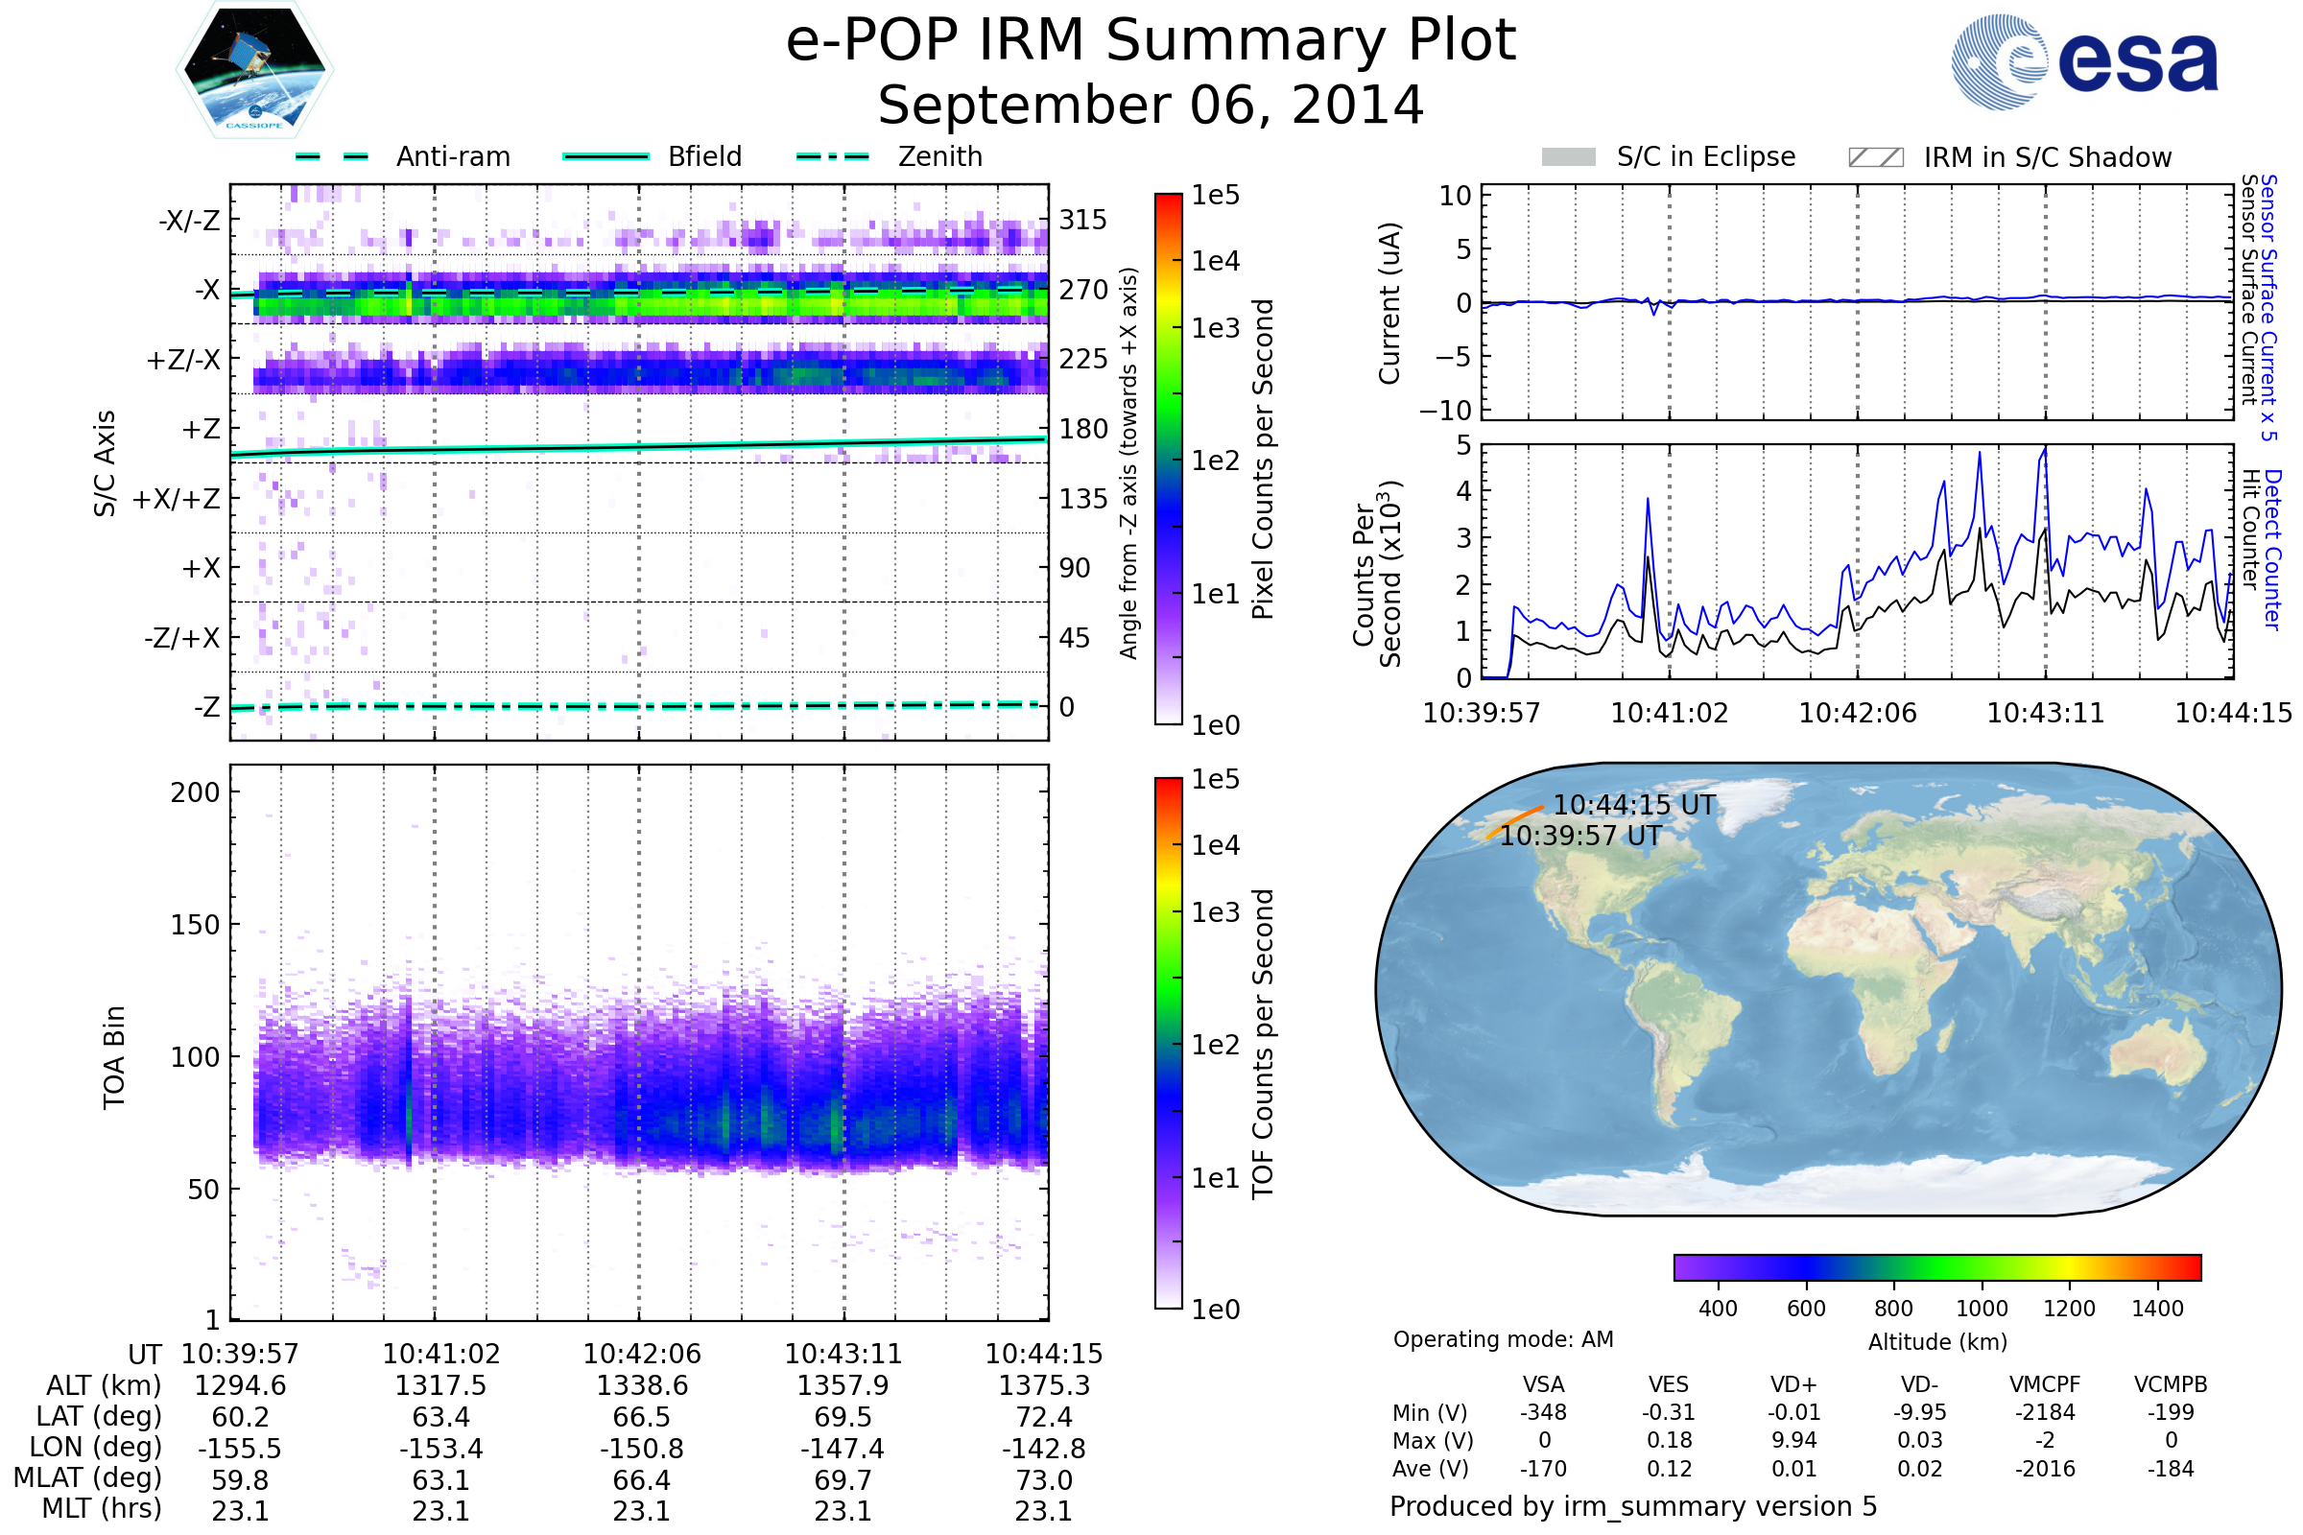Click the TOF Counts per Second colorbar
Image resolution: width=2303 pixels, height=1535 pixels.
[x=1168, y=1043]
